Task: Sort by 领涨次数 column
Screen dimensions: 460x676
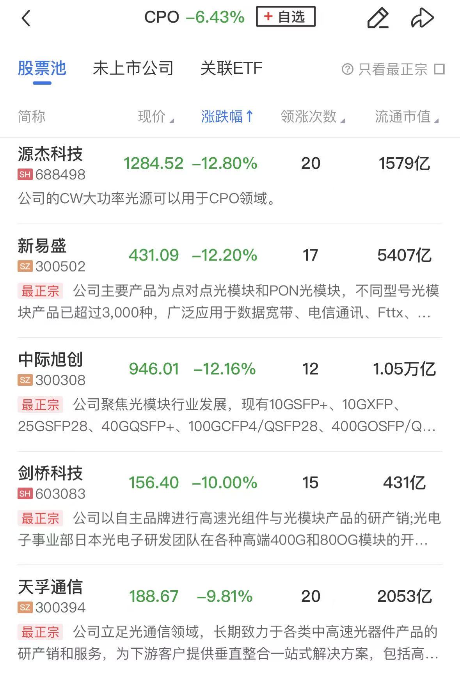Action: pyautogui.click(x=313, y=116)
